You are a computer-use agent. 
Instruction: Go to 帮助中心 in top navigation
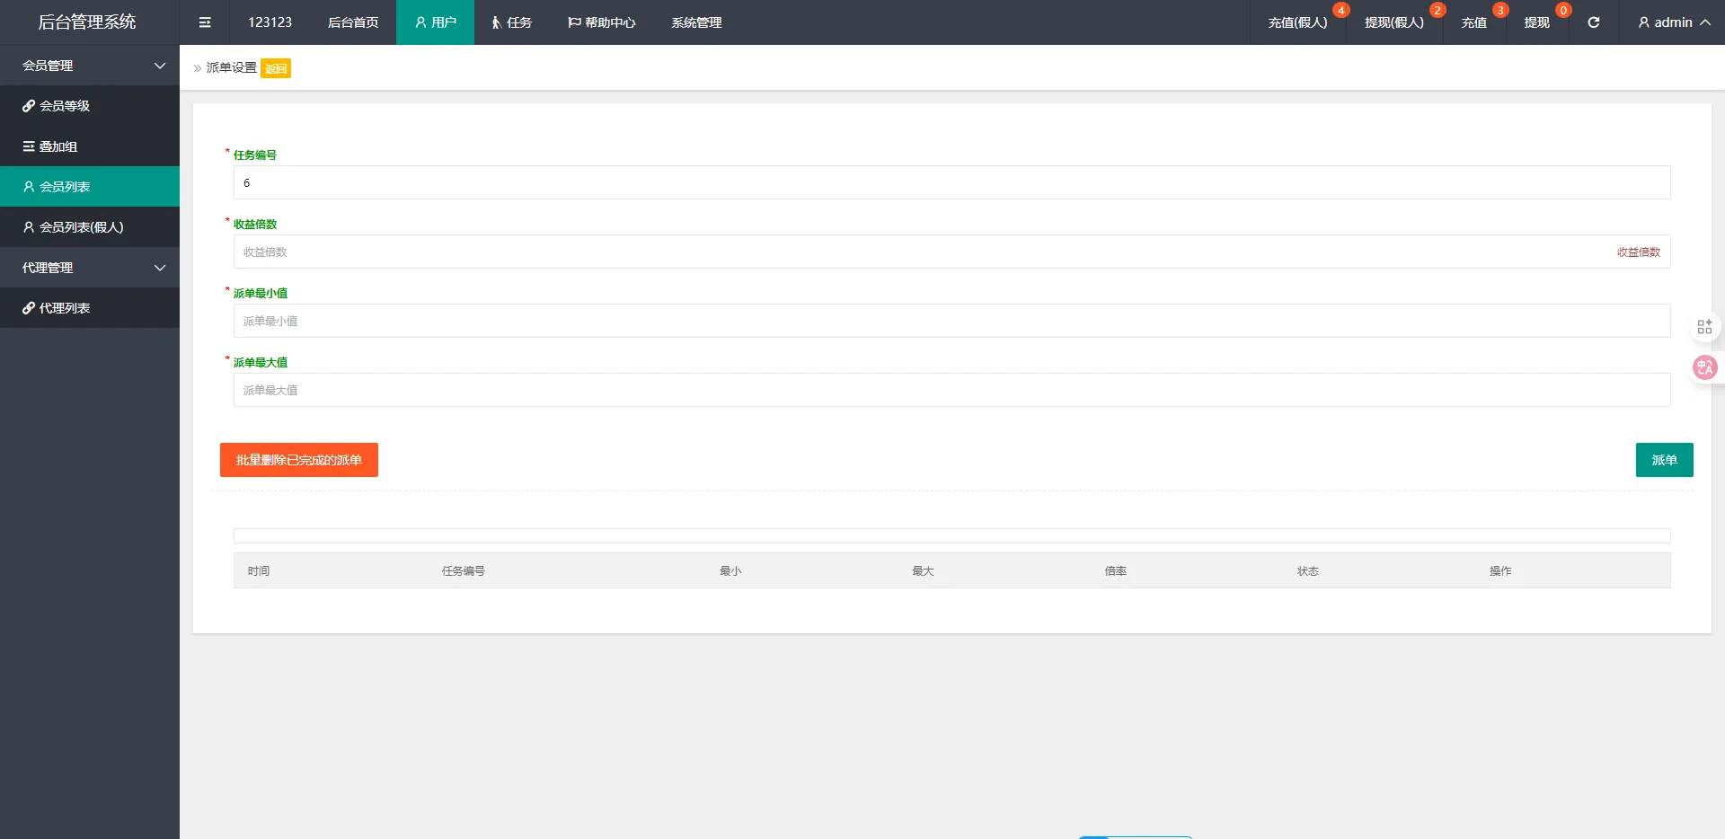(x=601, y=22)
